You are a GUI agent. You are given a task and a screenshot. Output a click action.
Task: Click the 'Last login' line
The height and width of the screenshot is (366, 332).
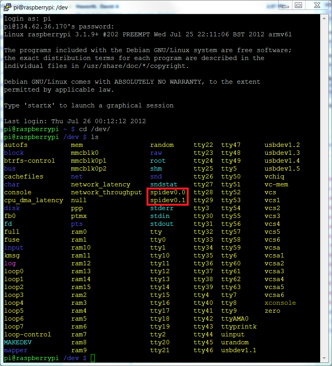coord(75,121)
